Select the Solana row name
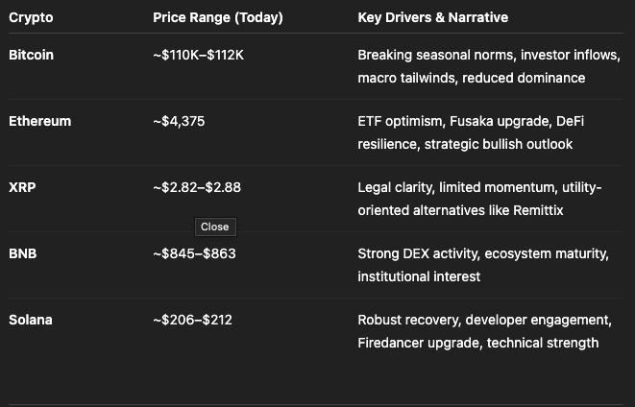Image resolution: width=635 pixels, height=407 pixels. click(31, 320)
